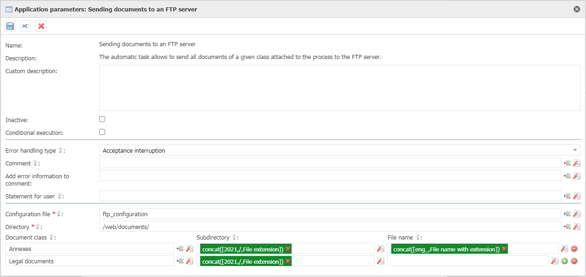Screen dimensions: 586x277
Task: Remove Annexes row's Subdirectory concat function
Action: pyautogui.click(x=288, y=249)
